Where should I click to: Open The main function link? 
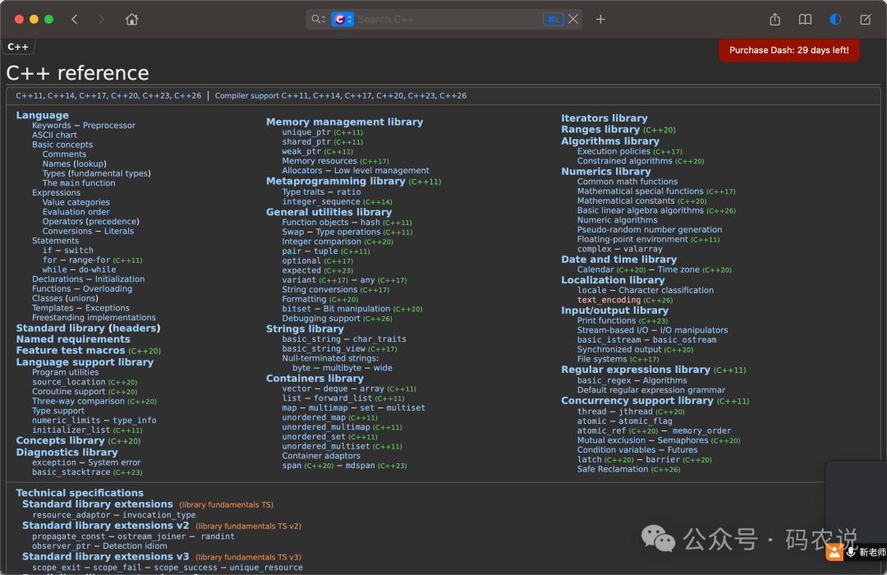point(79,183)
